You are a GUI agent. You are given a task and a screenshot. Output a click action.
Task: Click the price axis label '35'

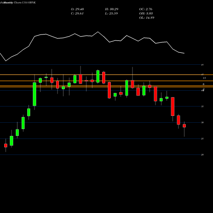(202, 106)
